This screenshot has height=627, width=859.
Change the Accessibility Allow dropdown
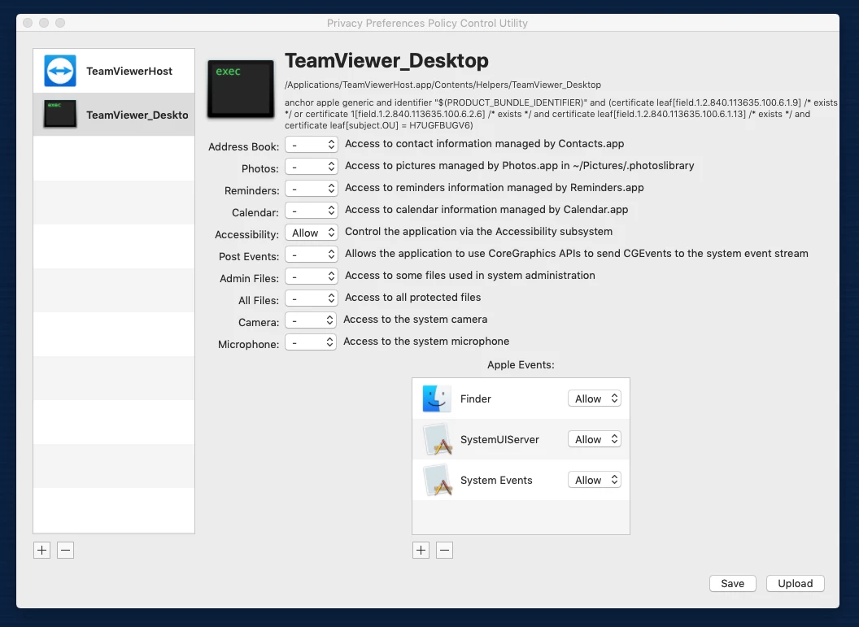pyautogui.click(x=312, y=233)
